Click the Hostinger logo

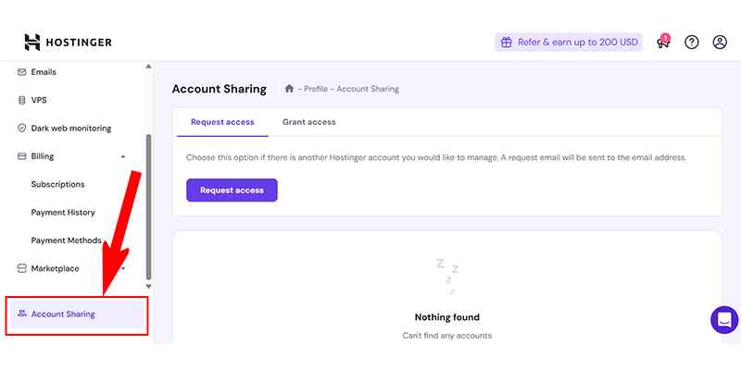tap(68, 43)
